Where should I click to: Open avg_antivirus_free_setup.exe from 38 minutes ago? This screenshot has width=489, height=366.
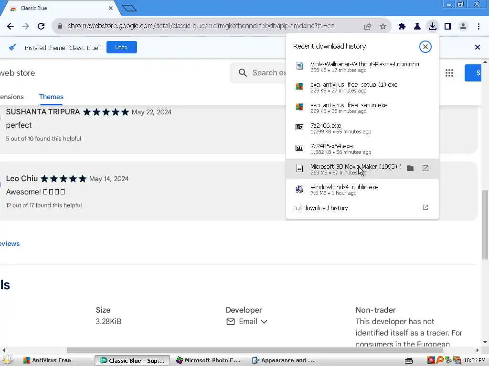click(x=362, y=108)
